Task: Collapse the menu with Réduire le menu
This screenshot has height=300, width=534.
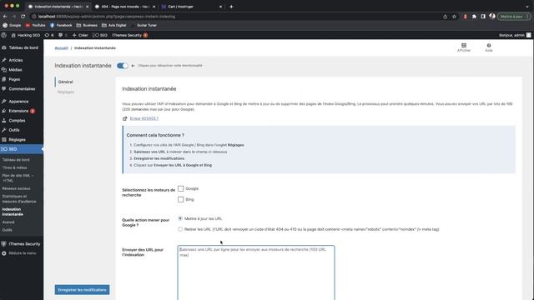Action: pyautogui.click(x=19, y=253)
